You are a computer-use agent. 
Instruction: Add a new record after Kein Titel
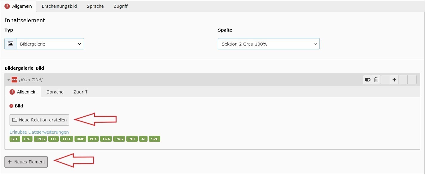click(394, 80)
